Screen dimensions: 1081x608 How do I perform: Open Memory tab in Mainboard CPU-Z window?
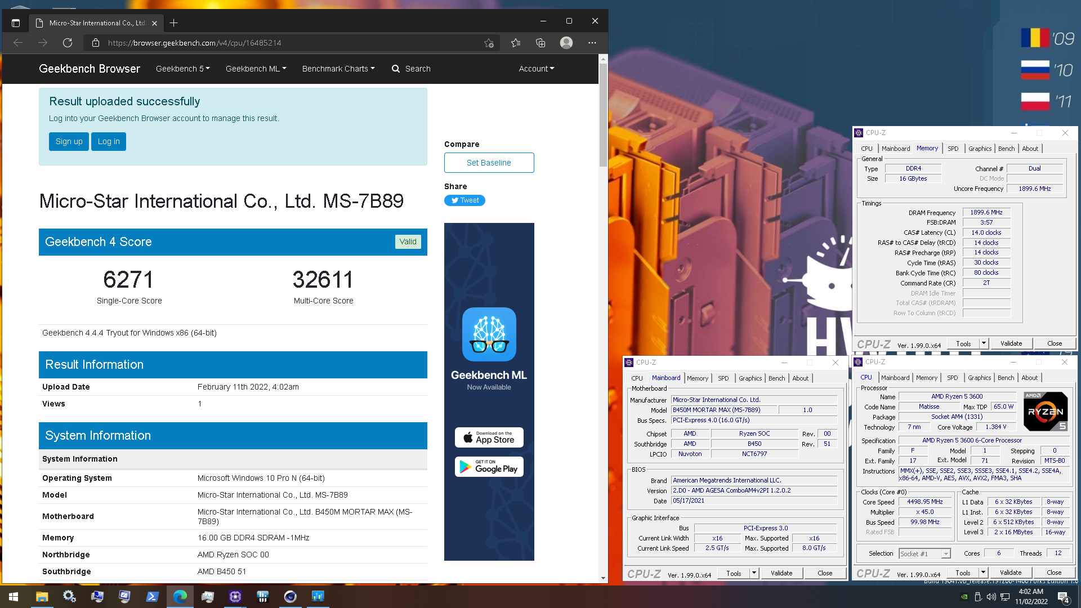tap(698, 378)
